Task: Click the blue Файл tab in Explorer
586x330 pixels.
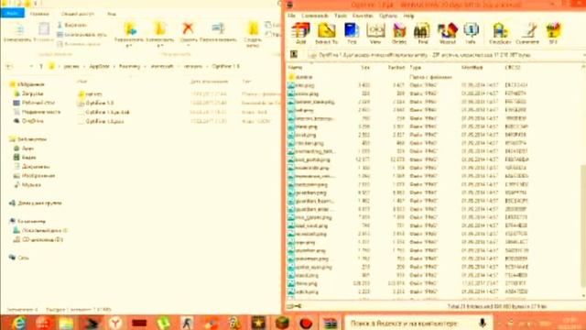Action: (x=12, y=14)
